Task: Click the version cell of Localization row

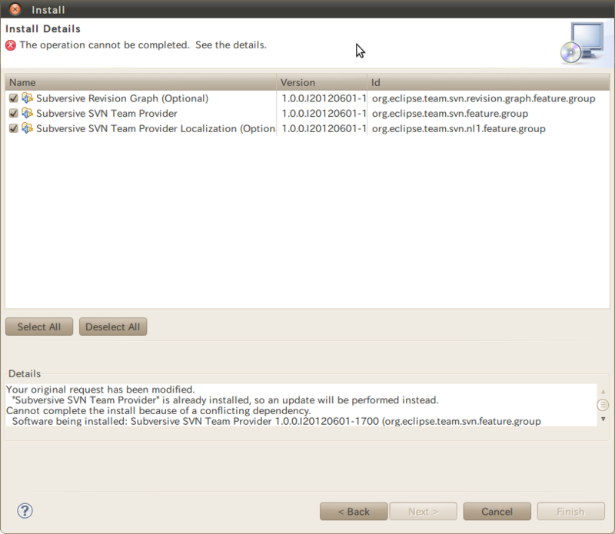Action: (324, 128)
